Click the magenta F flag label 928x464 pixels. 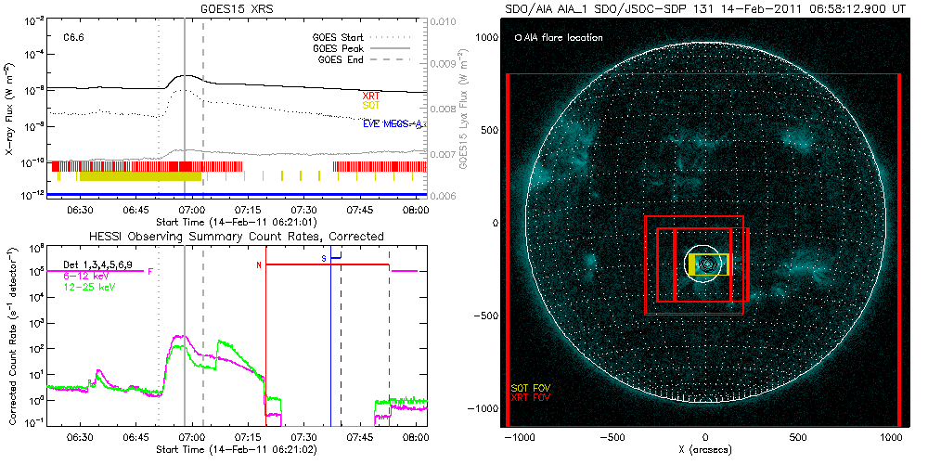pos(150,271)
